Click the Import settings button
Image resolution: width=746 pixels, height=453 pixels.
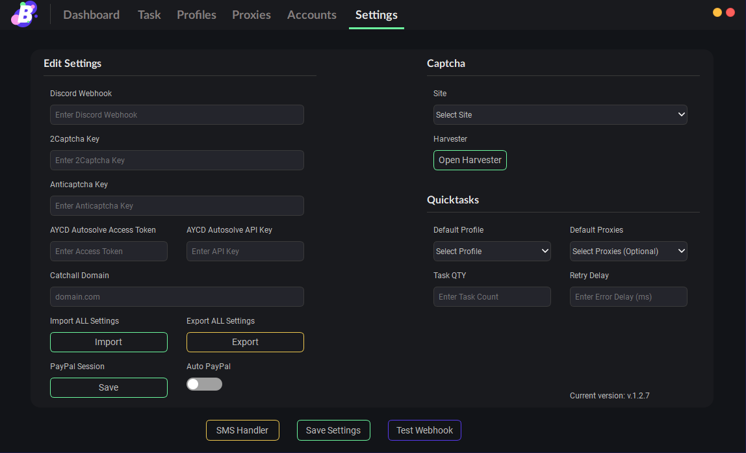(x=109, y=342)
